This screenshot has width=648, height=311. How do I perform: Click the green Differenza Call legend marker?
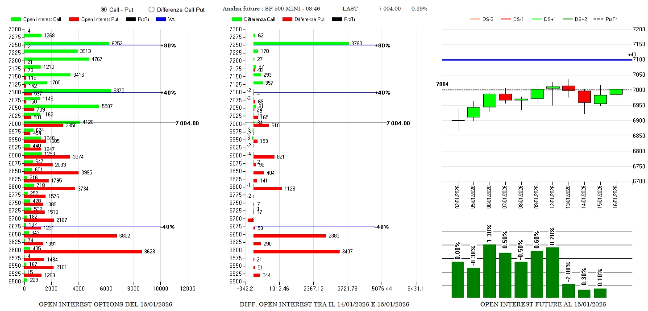(237, 19)
